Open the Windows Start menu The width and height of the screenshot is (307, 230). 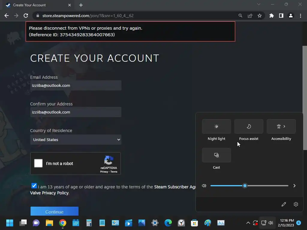[x=10, y=223]
